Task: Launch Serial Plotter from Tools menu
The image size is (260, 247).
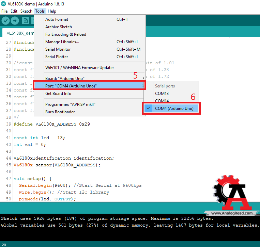Action: click(x=90, y=56)
